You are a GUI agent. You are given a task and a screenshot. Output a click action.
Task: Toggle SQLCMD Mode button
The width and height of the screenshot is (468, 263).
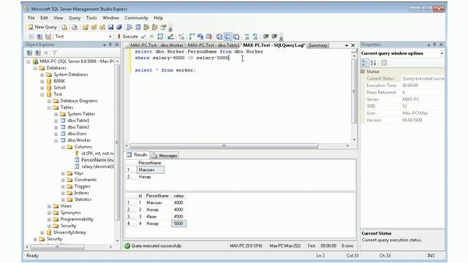pyautogui.click(x=208, y=37)
